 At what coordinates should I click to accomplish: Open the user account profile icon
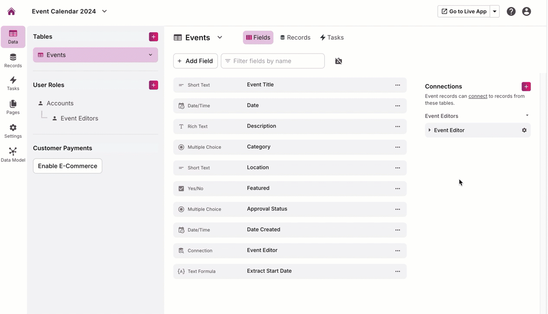coord(526,12)
